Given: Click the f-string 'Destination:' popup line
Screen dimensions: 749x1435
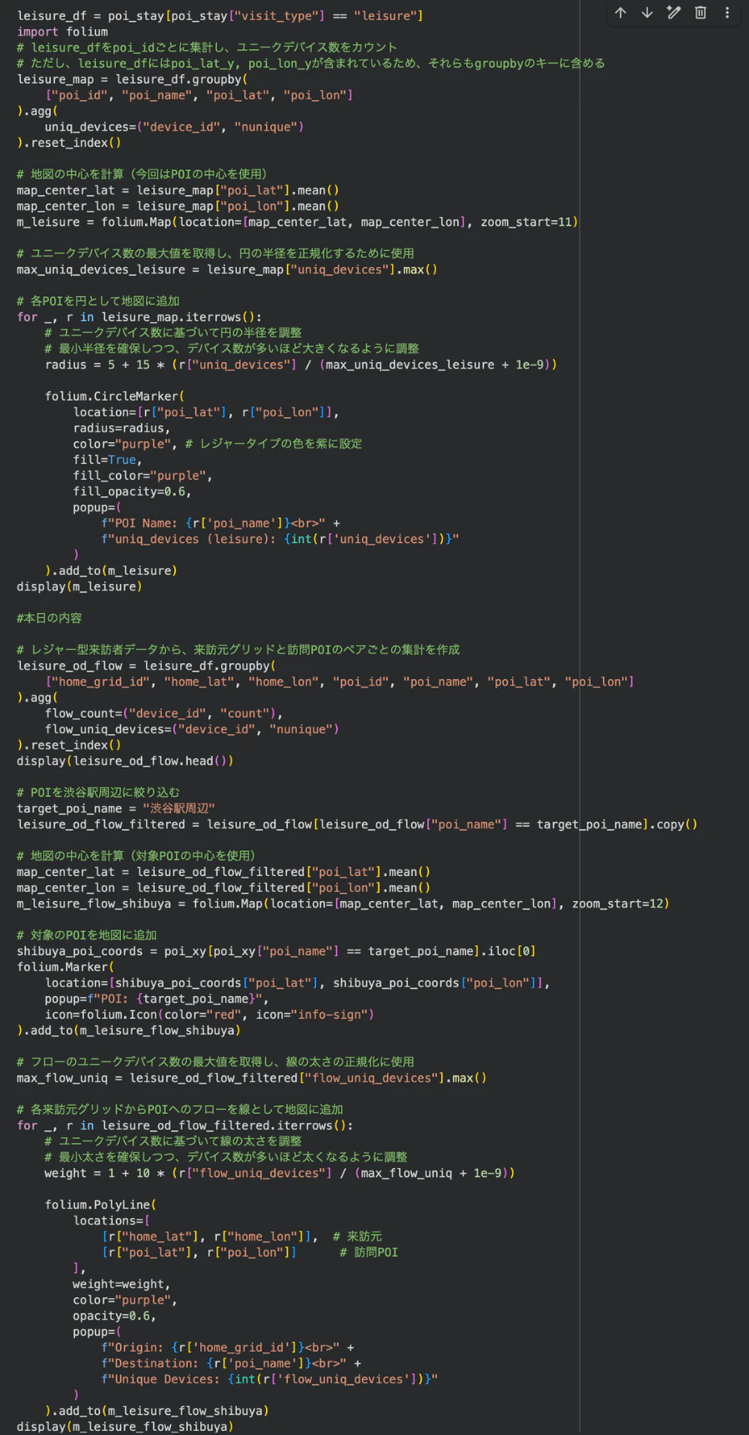Looking at the screenshot, I should 231,1363.
